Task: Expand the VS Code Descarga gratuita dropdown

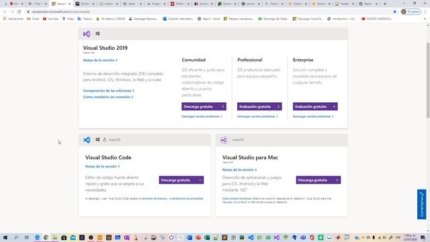Action: pyautogui.click(x=200, y=180)
